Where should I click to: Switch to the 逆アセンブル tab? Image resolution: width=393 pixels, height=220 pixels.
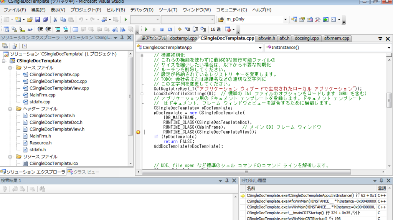click(x=153, y=38)
